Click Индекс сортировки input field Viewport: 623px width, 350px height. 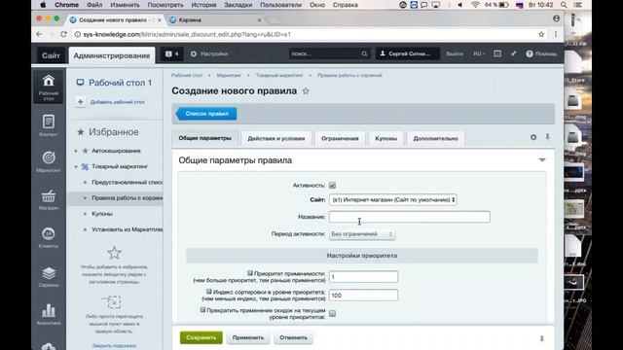pyautogui.click(x=363, y=296)
